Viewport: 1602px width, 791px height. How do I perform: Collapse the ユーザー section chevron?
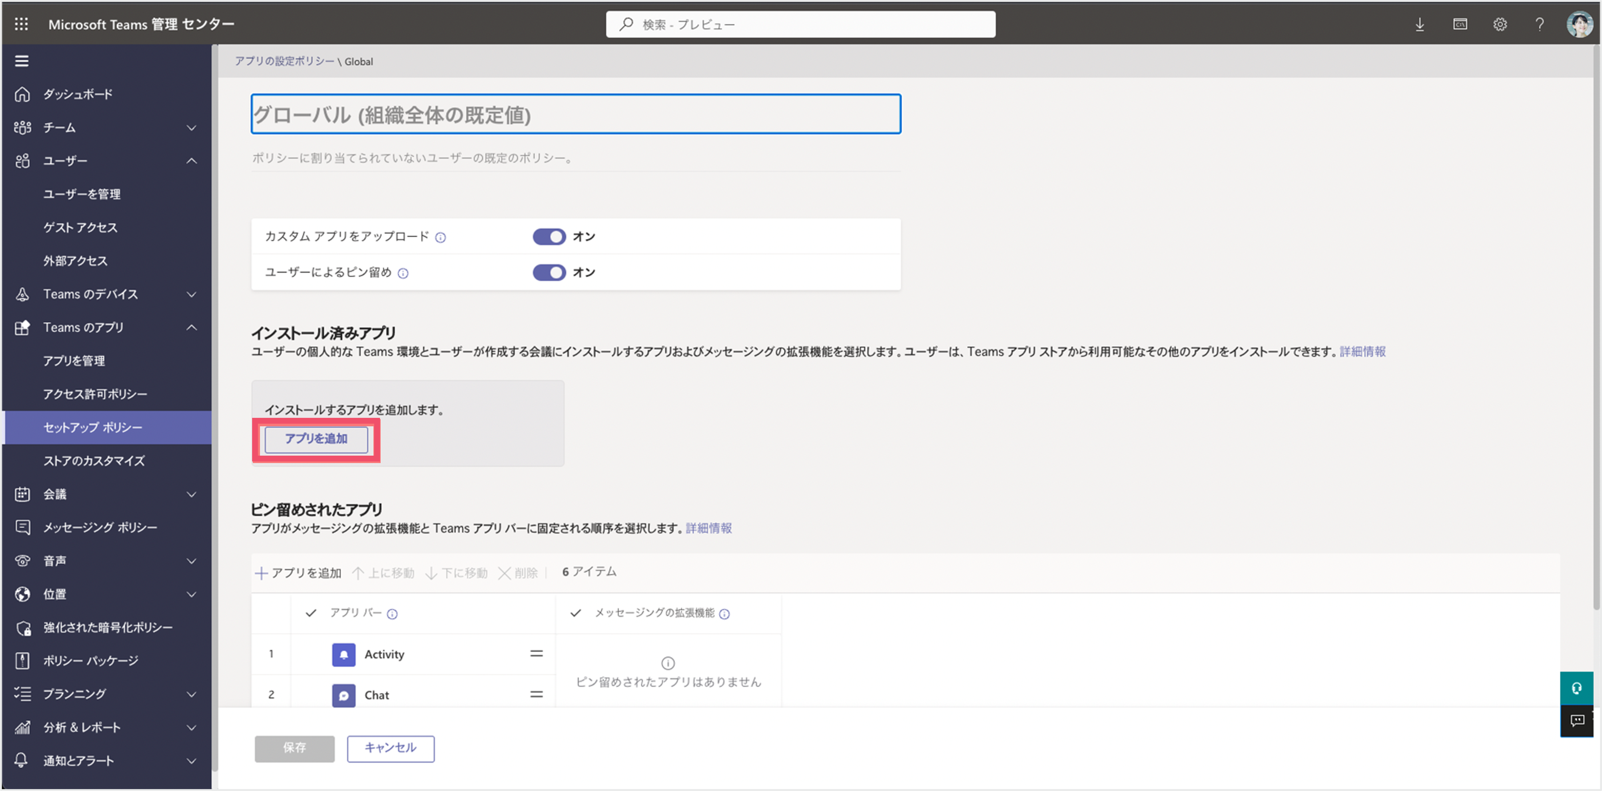coord(191,161)
